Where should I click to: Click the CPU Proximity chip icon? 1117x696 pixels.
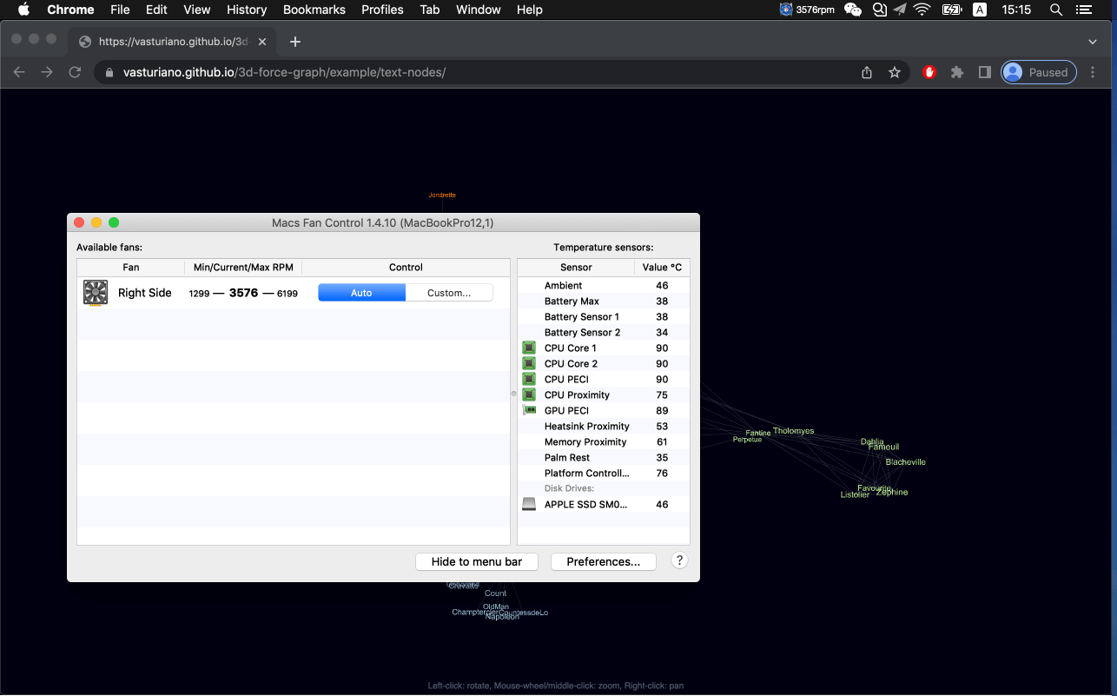[x=529, y=394]
